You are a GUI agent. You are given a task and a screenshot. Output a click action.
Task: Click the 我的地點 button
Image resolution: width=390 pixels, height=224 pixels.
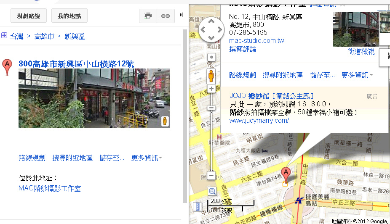click(69, 16)
